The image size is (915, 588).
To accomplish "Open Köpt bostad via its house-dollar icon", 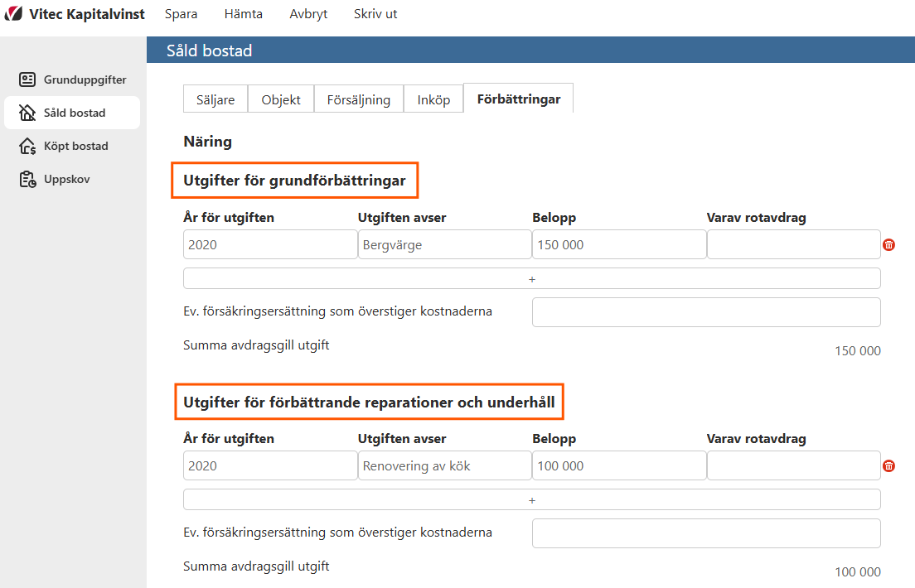I will pos(26,146).
